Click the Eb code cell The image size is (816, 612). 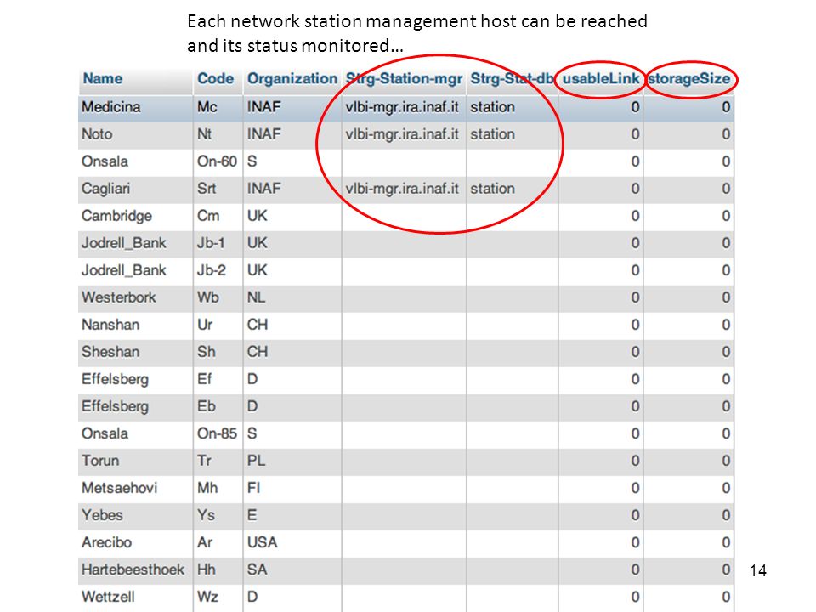point(206,406)
